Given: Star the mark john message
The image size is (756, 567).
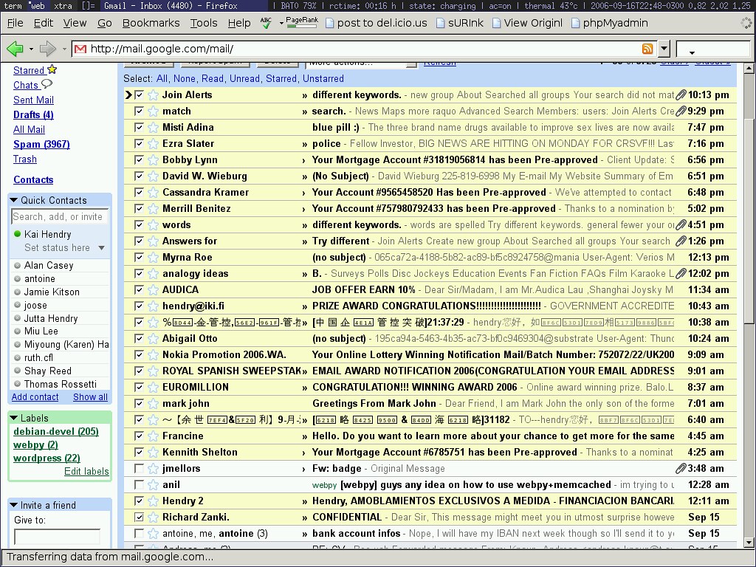Looking at the screenshot, I should [154, 404].
